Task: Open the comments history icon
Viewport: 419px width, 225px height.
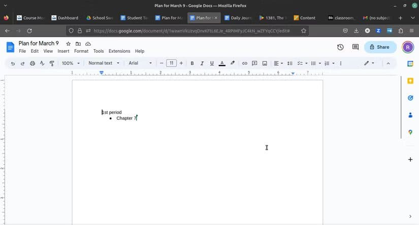Action: coord(356,47)
